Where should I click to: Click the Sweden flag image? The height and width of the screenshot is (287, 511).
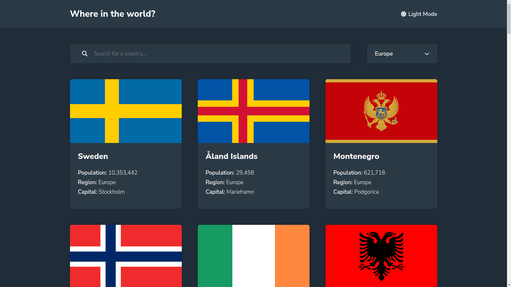click(126, 111)
